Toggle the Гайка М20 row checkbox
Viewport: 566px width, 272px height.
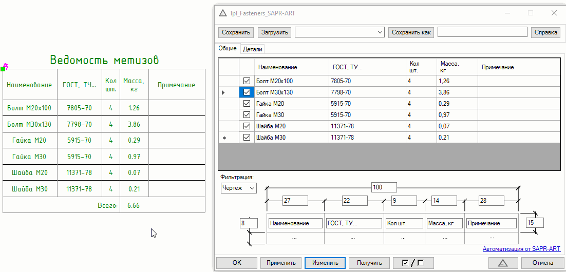pyautogui.click(x=247, y=104)
